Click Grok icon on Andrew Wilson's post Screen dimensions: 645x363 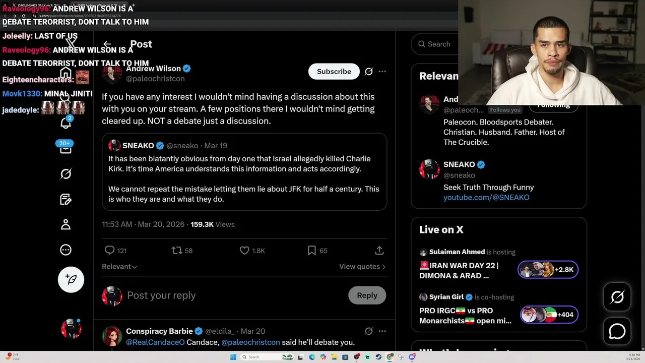(369, 72)
